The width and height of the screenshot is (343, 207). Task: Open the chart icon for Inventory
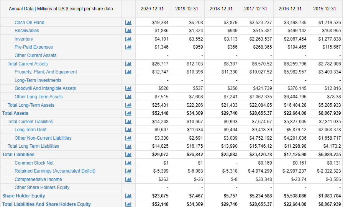click(x=128, y=39)
